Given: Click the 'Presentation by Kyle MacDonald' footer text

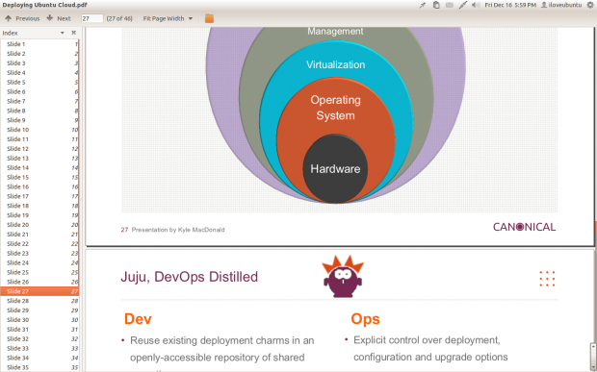Looking at the screenshot, I should [178, 230].
